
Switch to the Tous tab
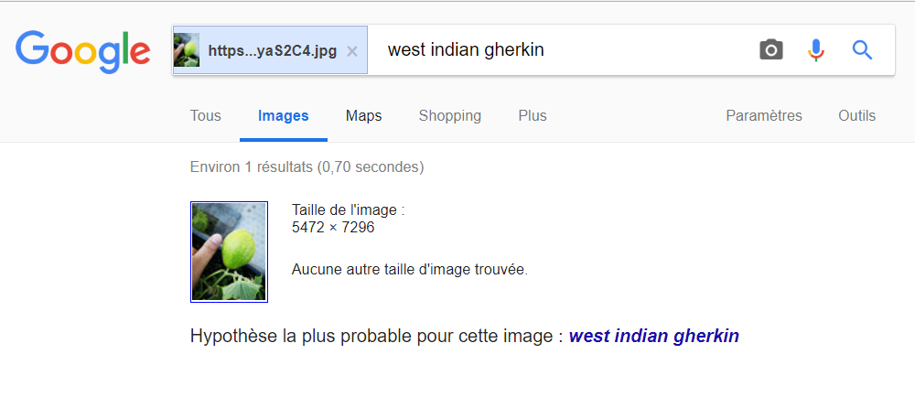[206, 116]
